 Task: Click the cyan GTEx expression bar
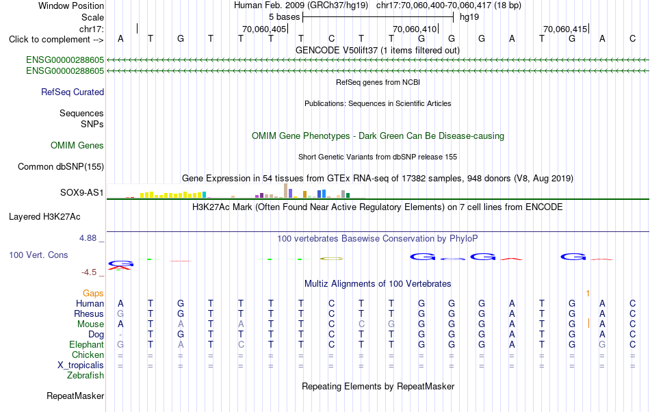[x=204, y=195]
